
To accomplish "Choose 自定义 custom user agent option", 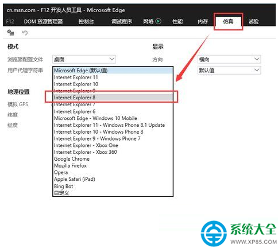I will coord(113,193).
